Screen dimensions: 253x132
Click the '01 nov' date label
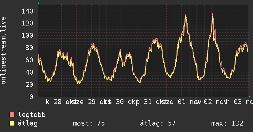pos(189,102)
